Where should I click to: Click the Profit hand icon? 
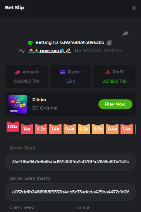[108, 72]
